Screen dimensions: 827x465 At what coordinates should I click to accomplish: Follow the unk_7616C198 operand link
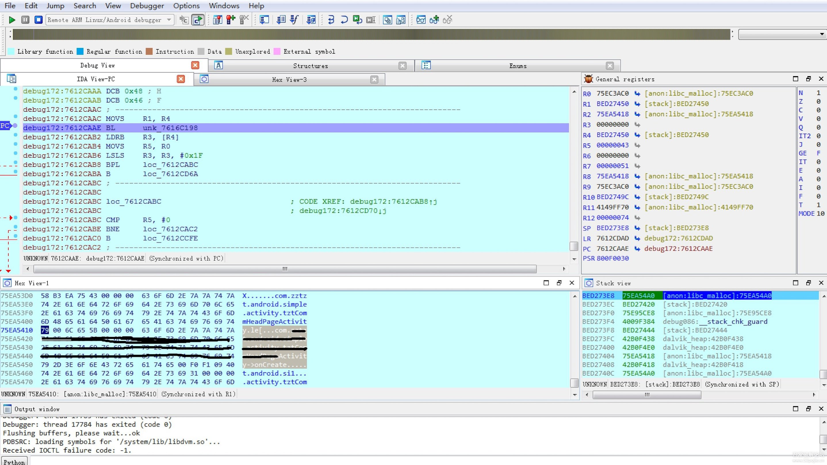[x=170, y=128]
